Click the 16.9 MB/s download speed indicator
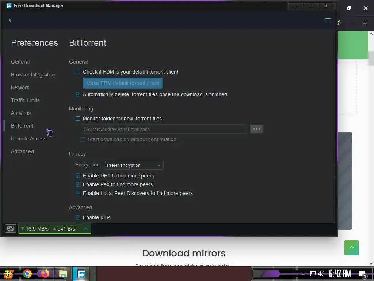 point(35,229)
